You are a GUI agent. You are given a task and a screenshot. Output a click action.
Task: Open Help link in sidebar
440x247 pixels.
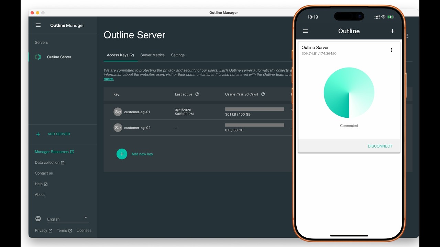click(41, 184)
